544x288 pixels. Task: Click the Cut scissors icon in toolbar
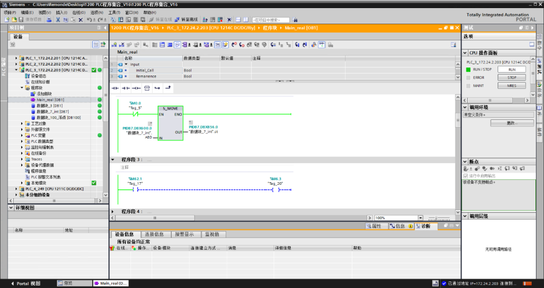(x=58, y=20)
